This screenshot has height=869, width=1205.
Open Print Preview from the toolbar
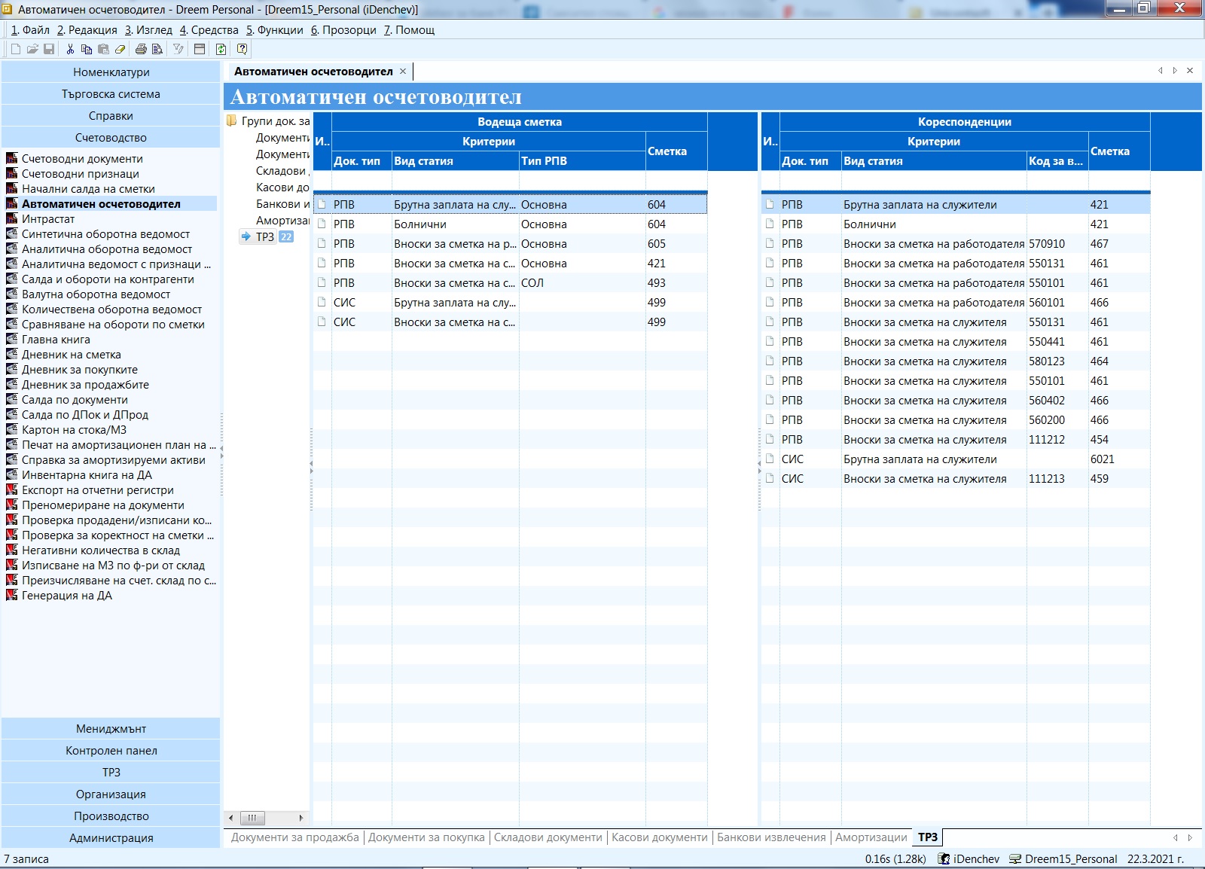[x=157, y=49]
